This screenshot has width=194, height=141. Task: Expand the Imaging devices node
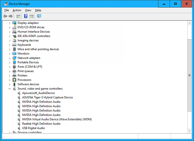pyautogui.click(x=10, y=41)
